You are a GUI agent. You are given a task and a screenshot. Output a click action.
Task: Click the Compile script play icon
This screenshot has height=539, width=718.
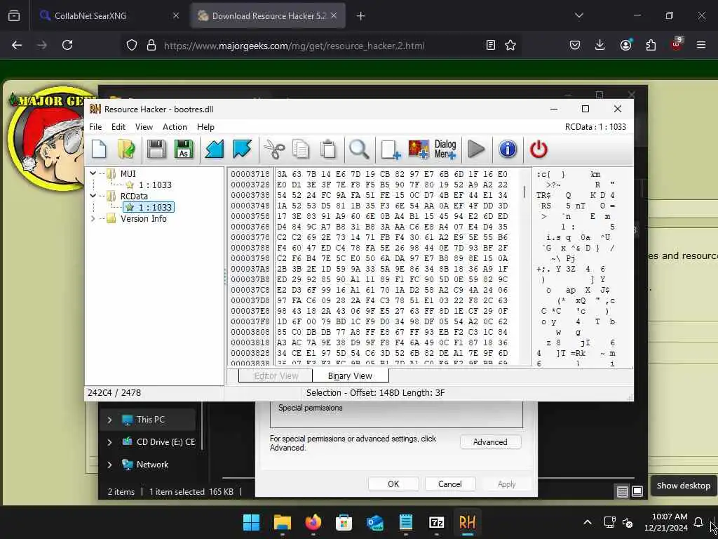(476, 149)
